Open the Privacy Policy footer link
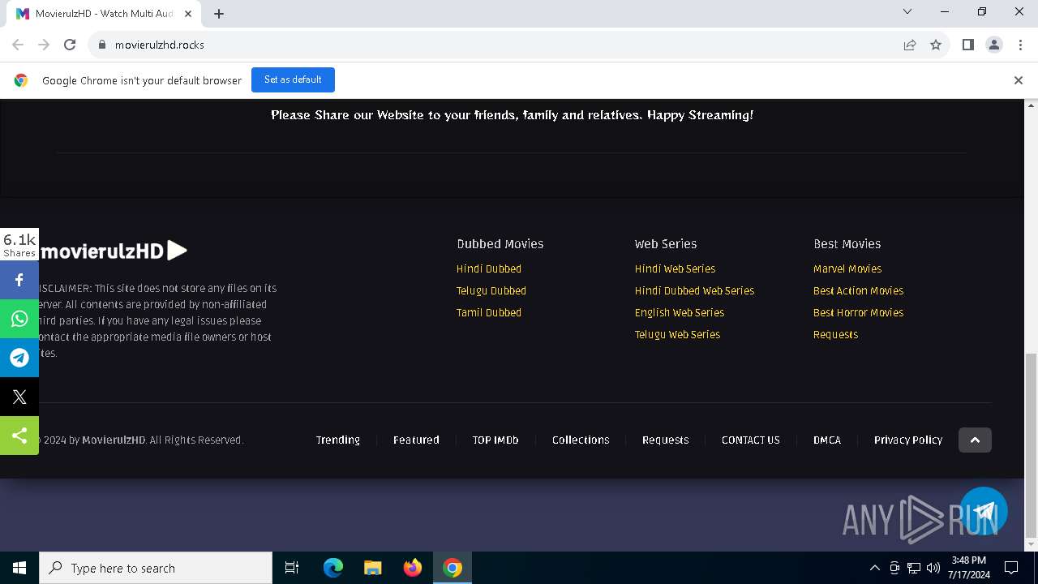Image resolution: width=1038 pixels, height=584 pixels. pos(908,440)
